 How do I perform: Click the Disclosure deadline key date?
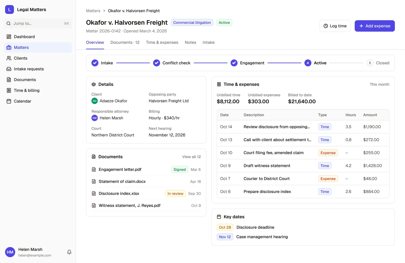pyautogui.click(x=255, y=227)
